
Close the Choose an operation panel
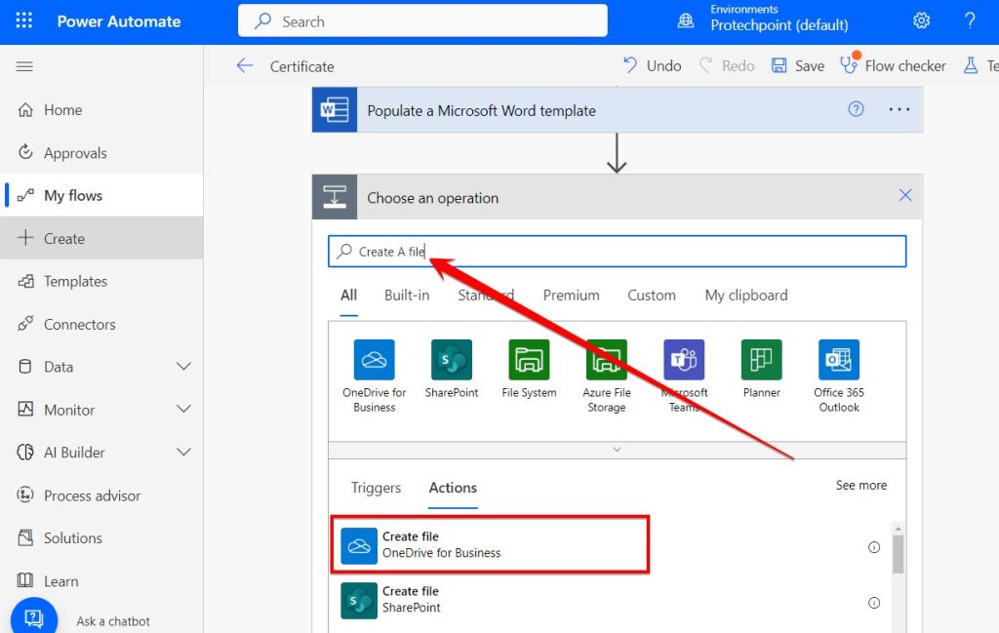pos(904,195)
